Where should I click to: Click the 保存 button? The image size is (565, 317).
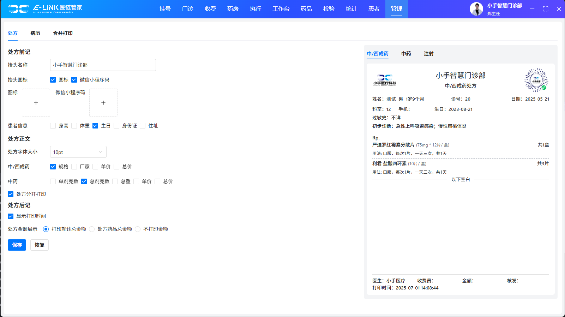[x=17, y=245]
